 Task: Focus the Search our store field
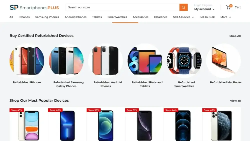pyautogui.click(x=122, y=7)
